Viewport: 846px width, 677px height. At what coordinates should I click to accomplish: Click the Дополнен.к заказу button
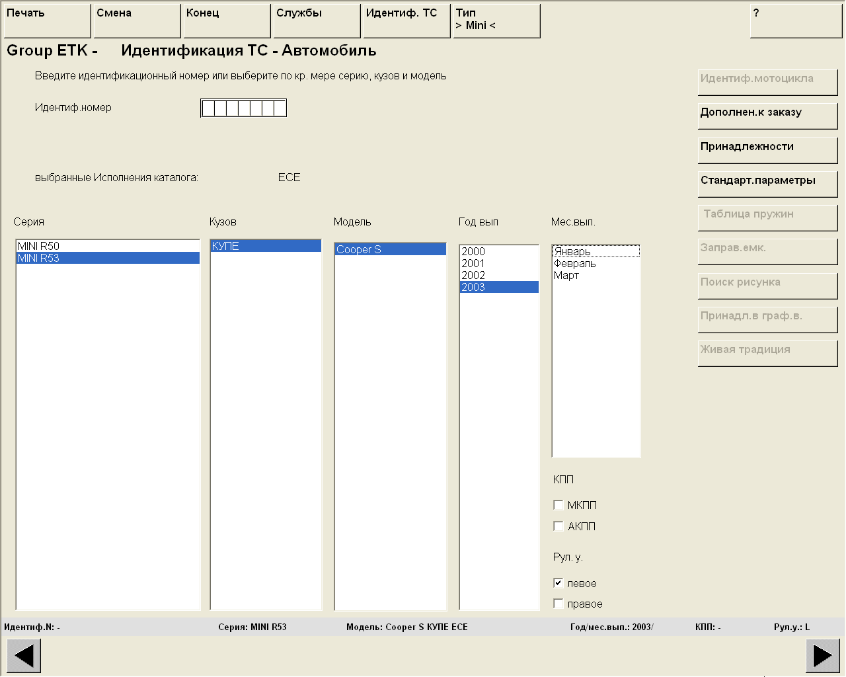click(x=768, y=116)
